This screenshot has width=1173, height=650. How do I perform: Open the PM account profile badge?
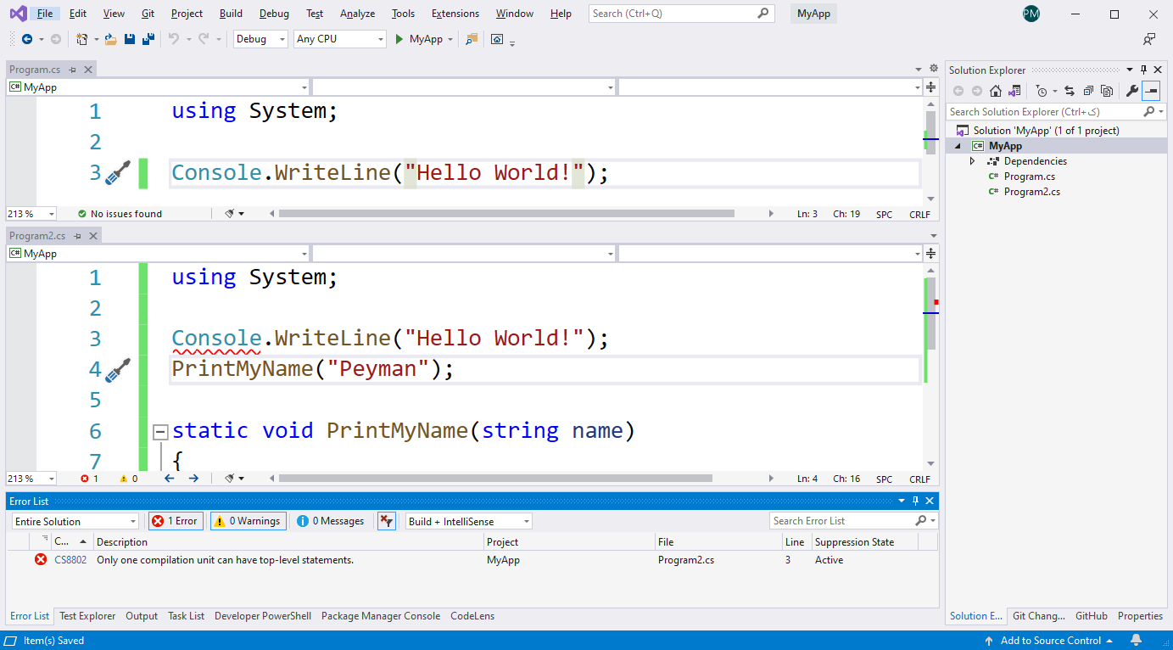pos(1031,14)
